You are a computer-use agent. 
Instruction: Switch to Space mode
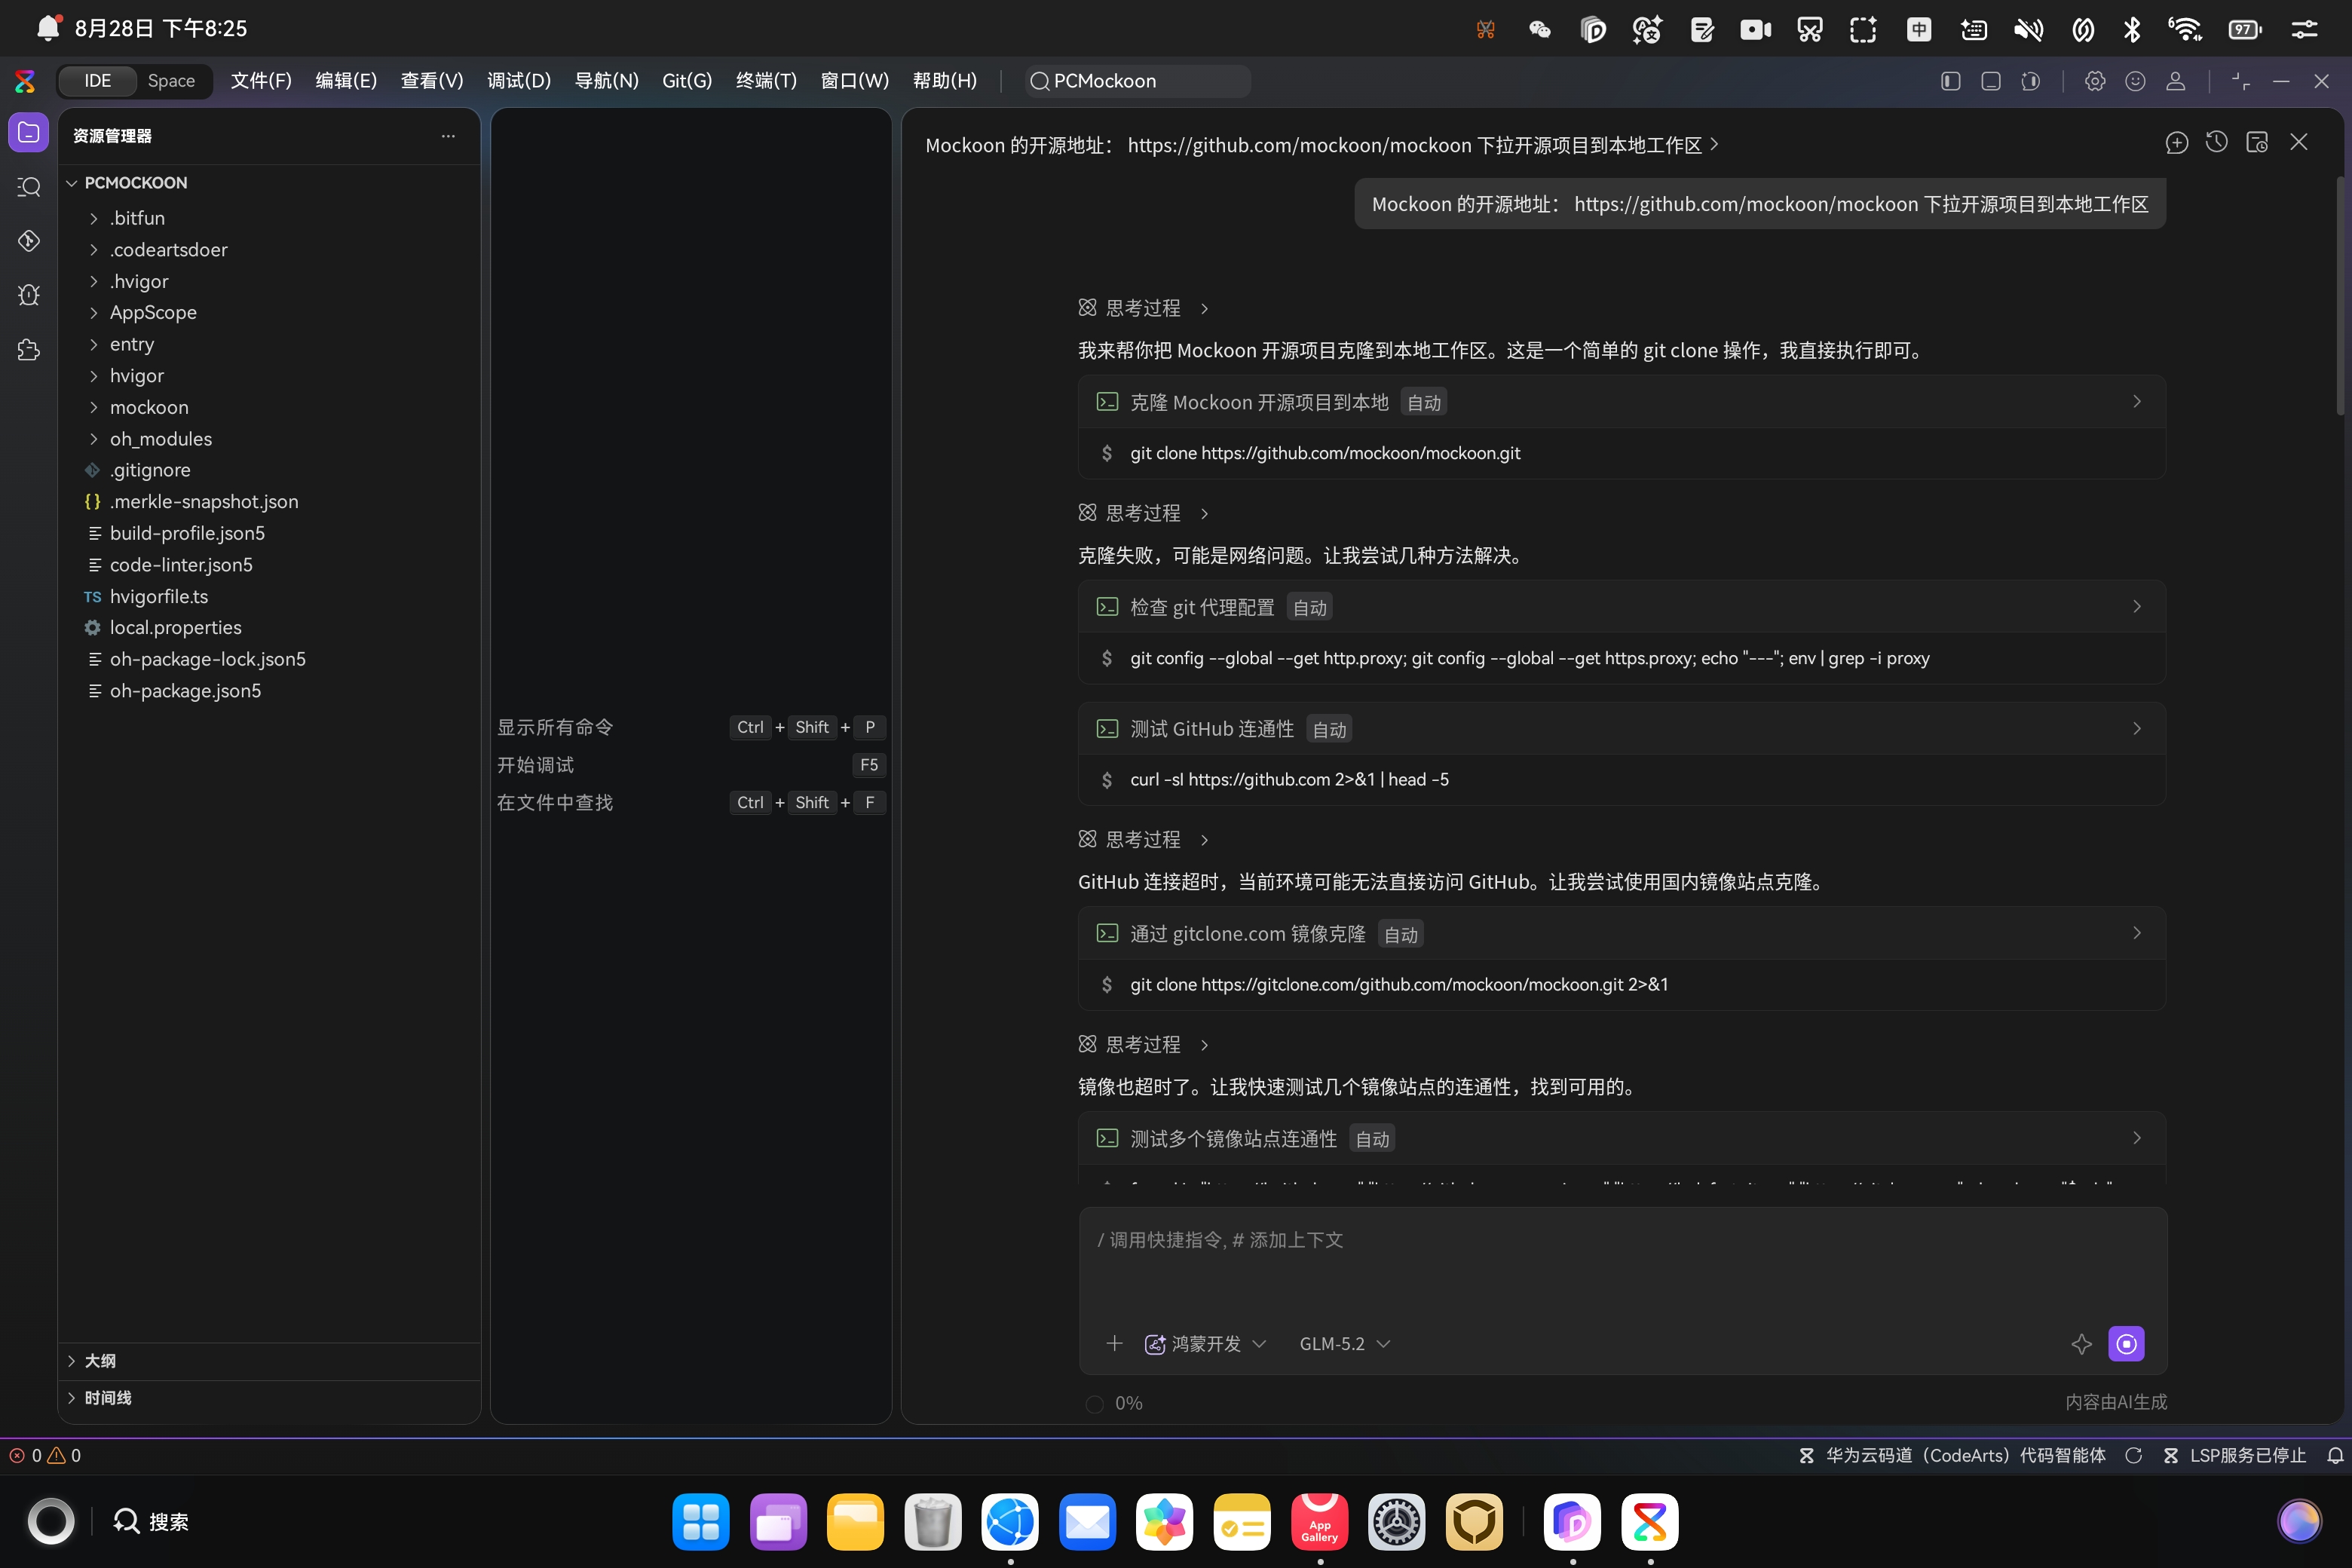(x=171, y=81)
